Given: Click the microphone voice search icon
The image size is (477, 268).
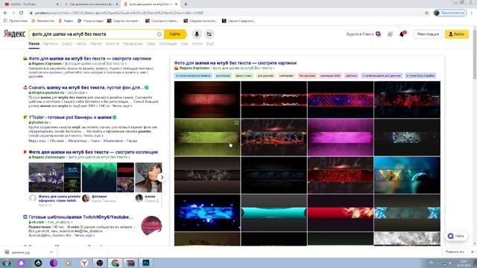Looking at the screenshot, I should (x=197, y=34).
